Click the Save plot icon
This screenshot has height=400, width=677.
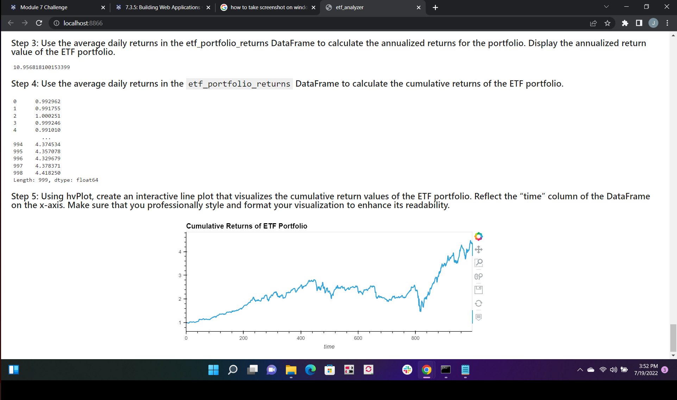[478, 290]
